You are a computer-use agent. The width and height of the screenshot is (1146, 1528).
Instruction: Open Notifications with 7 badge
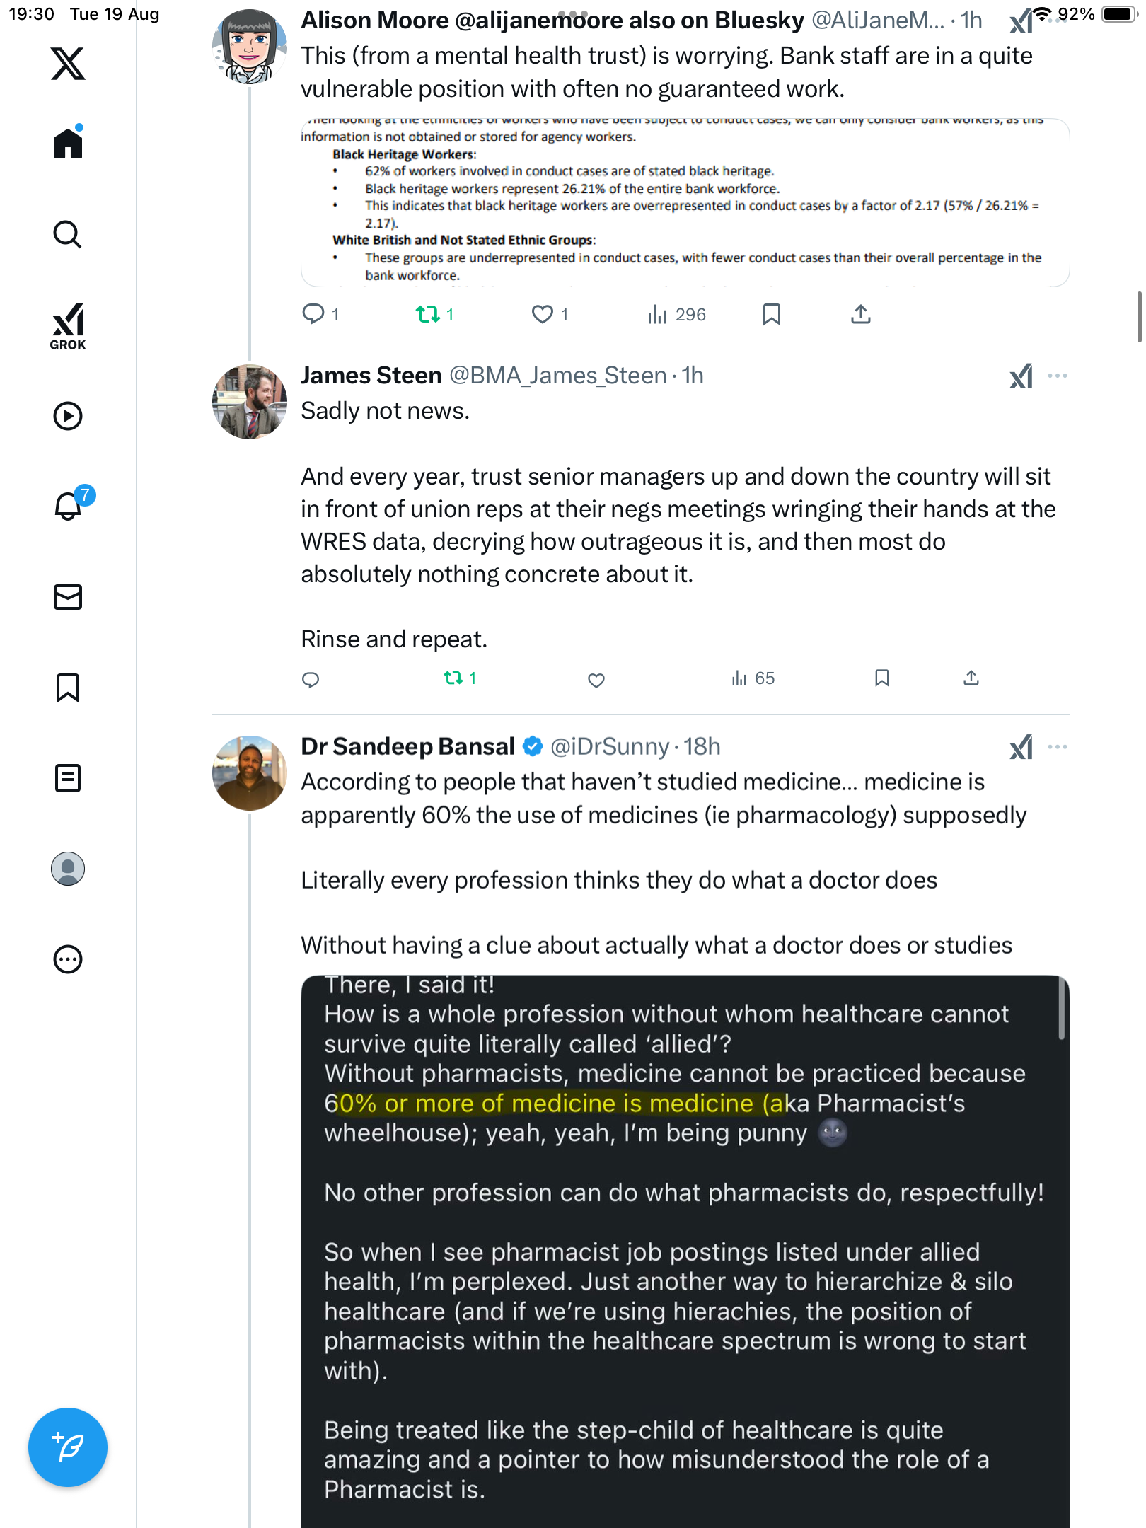pyautogui.click(x=69, y=506)
